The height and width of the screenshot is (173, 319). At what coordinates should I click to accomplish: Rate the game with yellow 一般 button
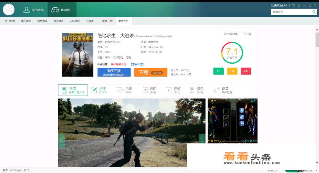pos(232,71)
